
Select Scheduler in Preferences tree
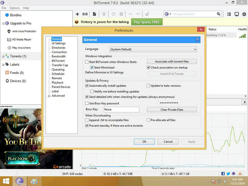(x=58, y=74)
